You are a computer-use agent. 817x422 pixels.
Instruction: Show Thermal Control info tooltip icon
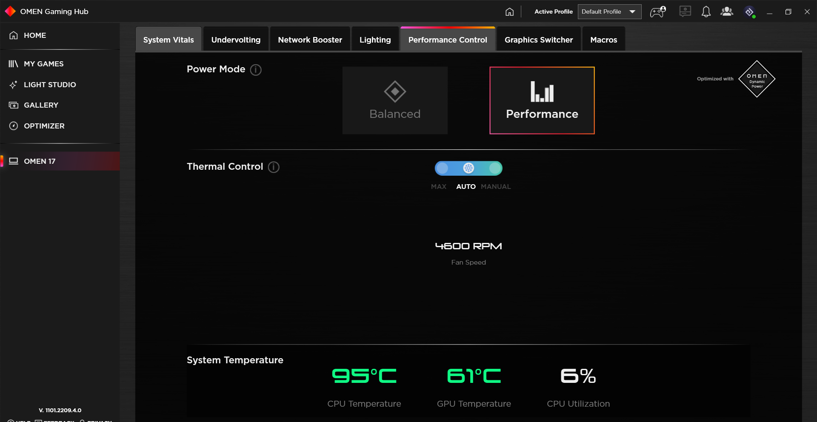(274, 167)
